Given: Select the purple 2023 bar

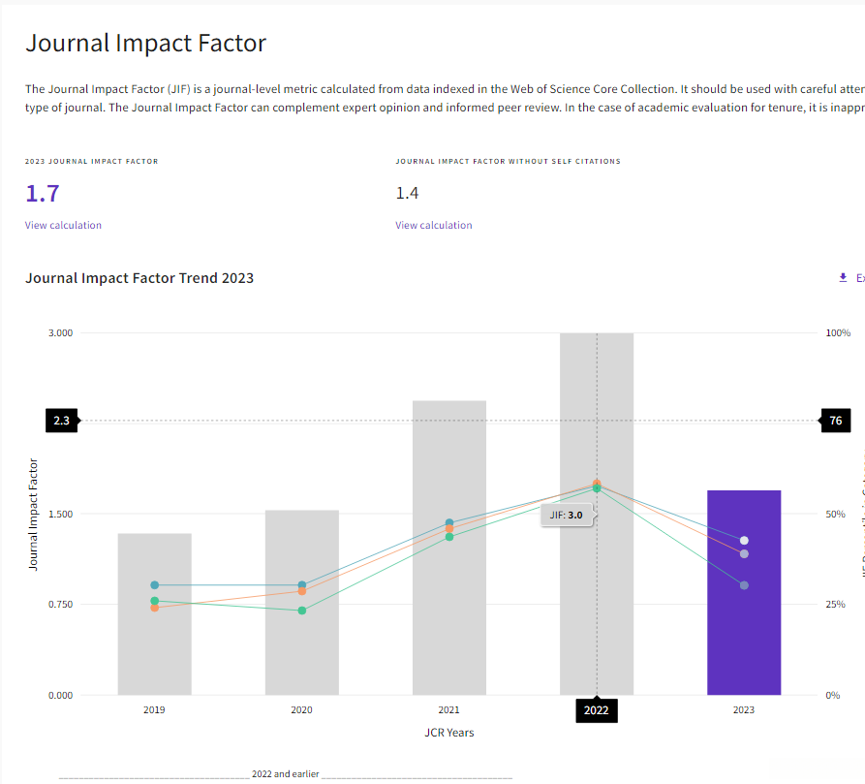Looking at the screenshot, I should coord(744,630).
